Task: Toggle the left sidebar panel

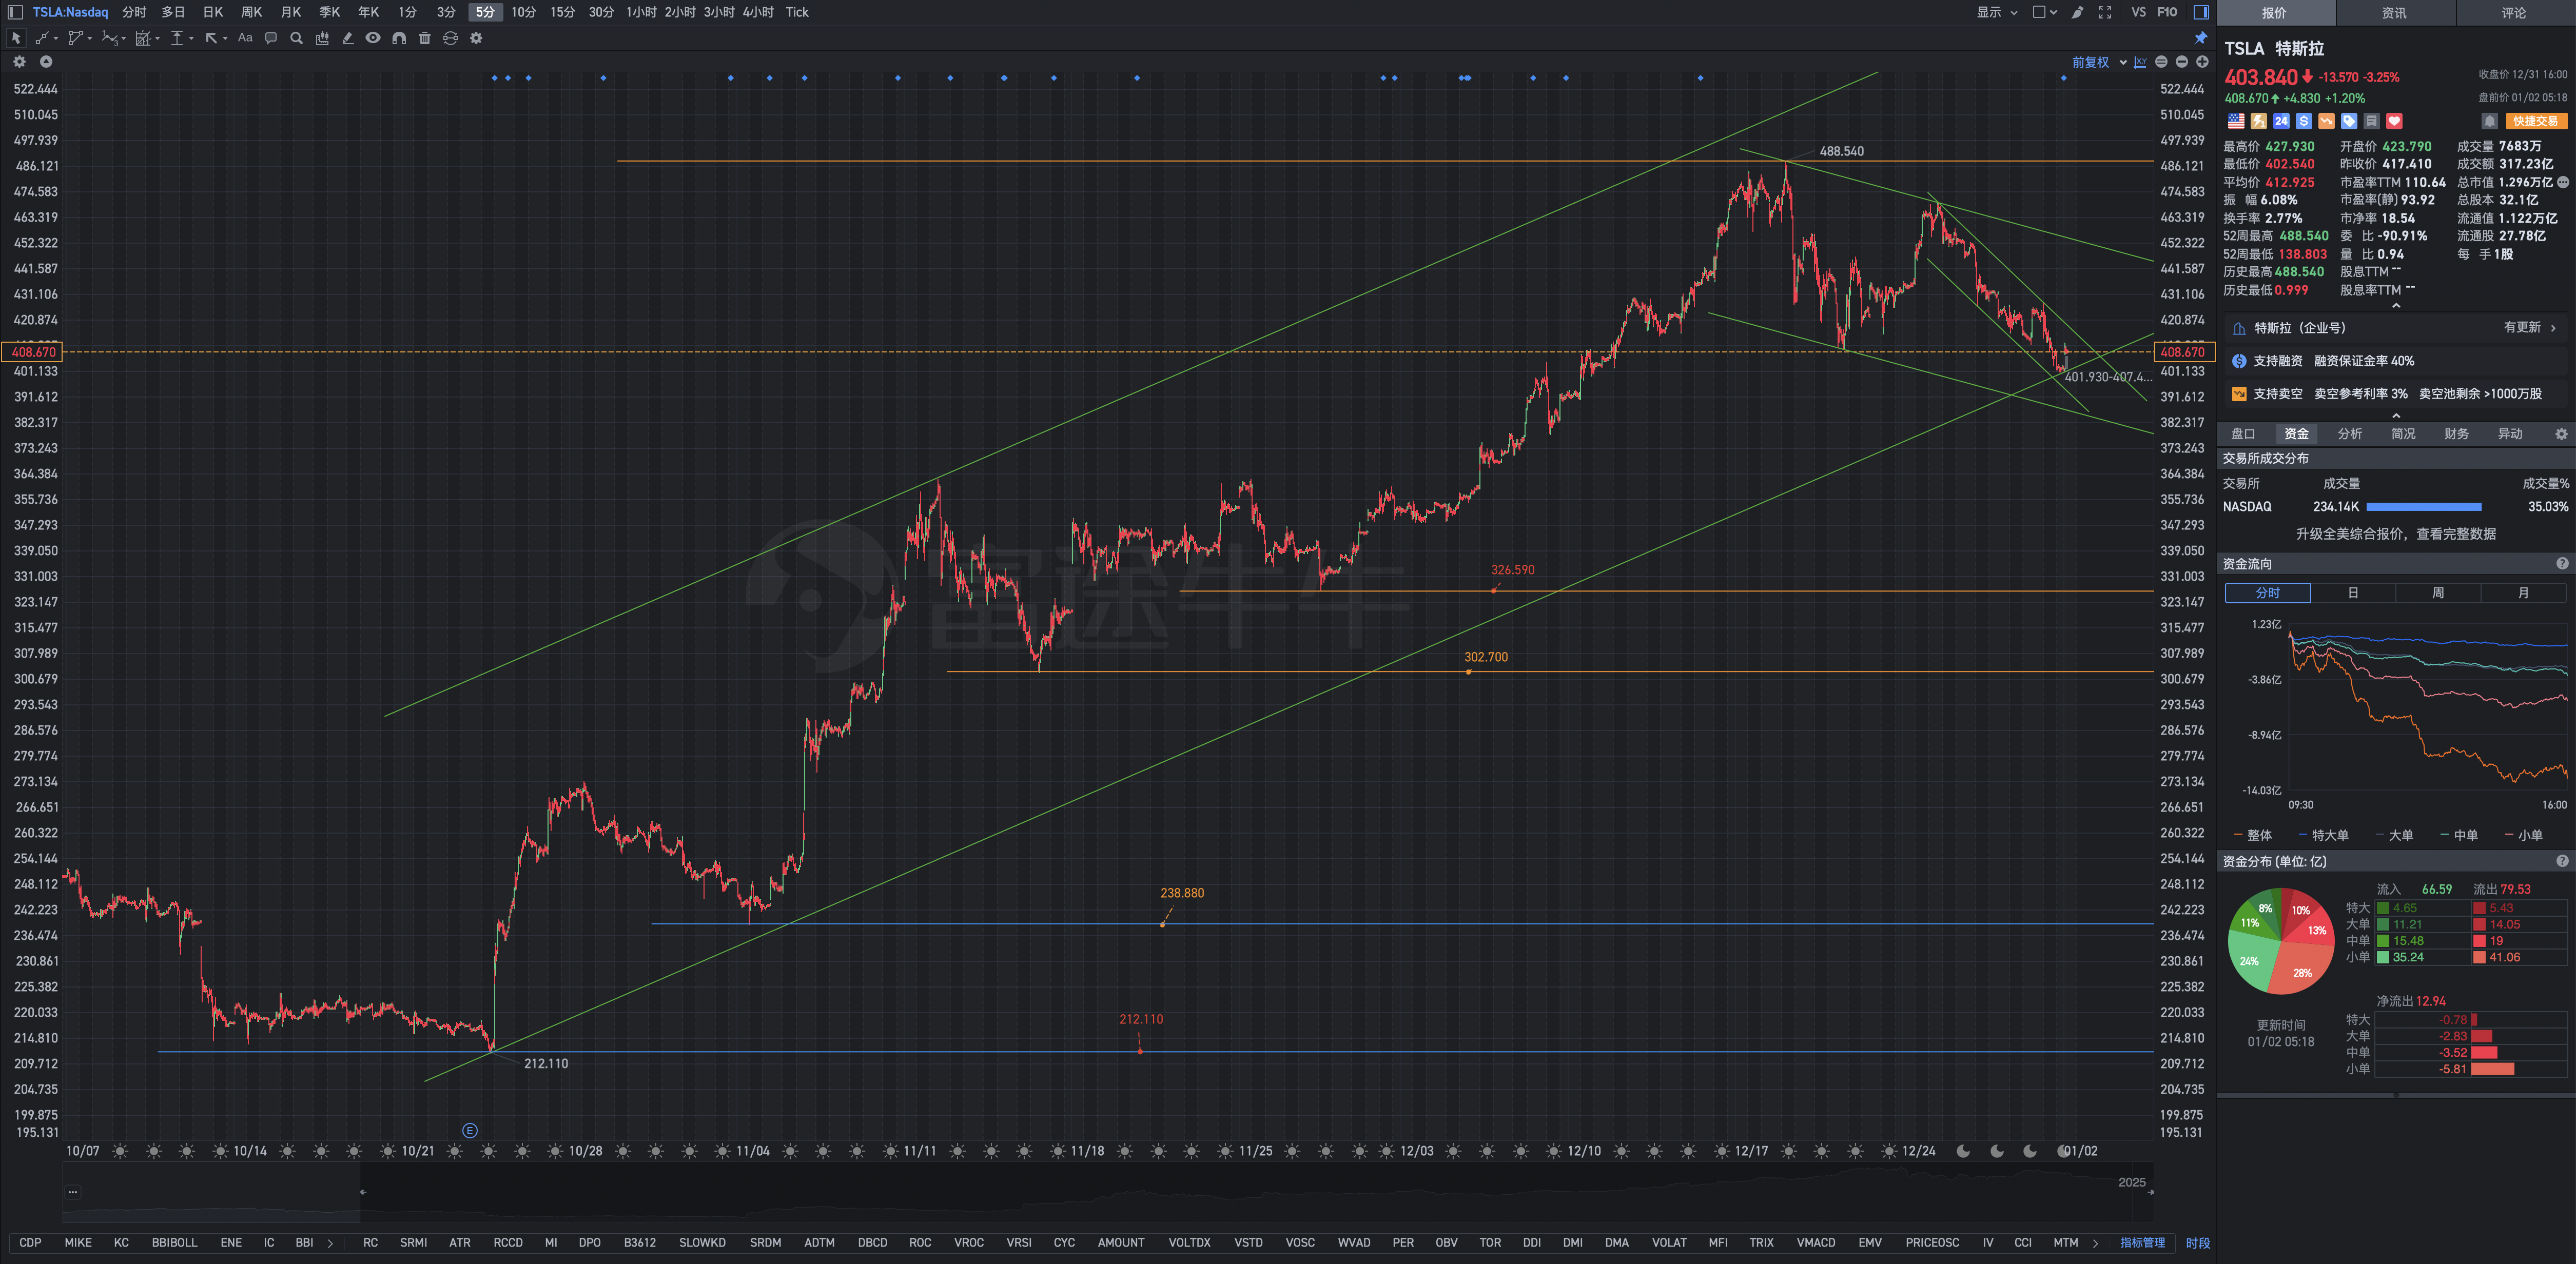Action: click(15, 12)
